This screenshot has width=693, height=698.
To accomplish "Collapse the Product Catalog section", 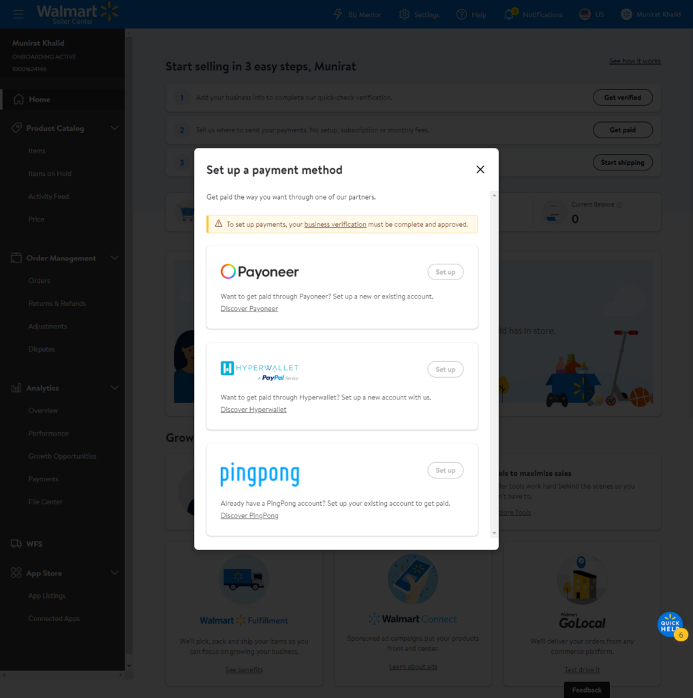I will pyautogui.click(x=114, y=128).
